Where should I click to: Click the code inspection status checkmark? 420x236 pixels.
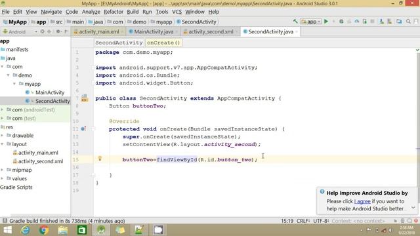point(417,50)
